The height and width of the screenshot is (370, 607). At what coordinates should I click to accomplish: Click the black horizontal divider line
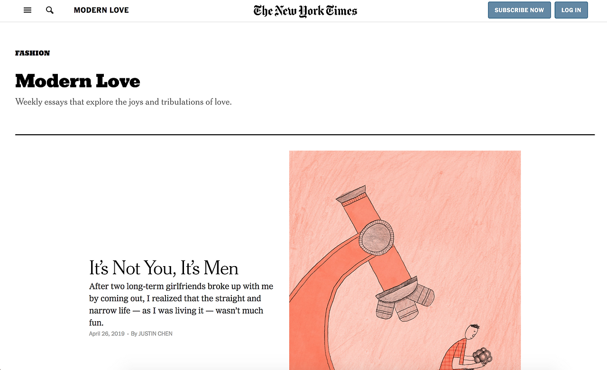(305, 135)
